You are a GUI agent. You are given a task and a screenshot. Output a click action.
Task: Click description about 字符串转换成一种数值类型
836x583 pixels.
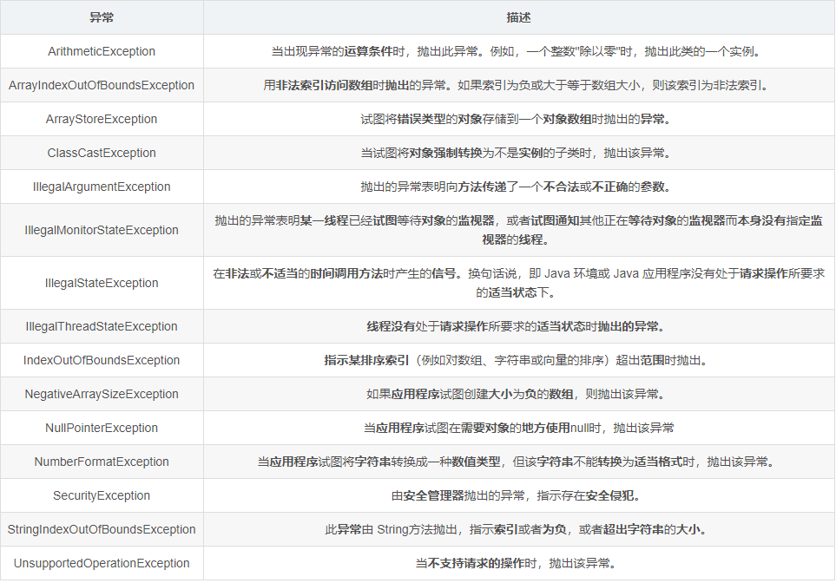(x=518, y=462)
